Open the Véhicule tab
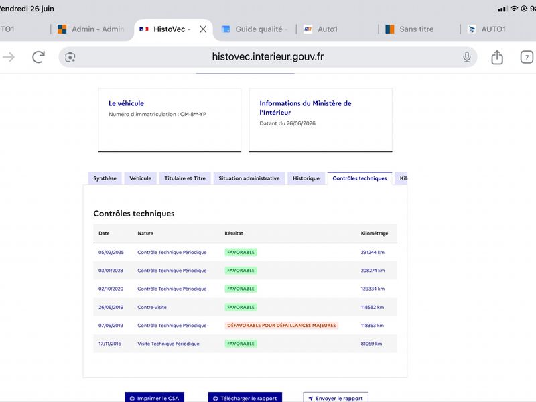This screenshot has width=536, height=402. pyautogui.click(x=140, y=178)
